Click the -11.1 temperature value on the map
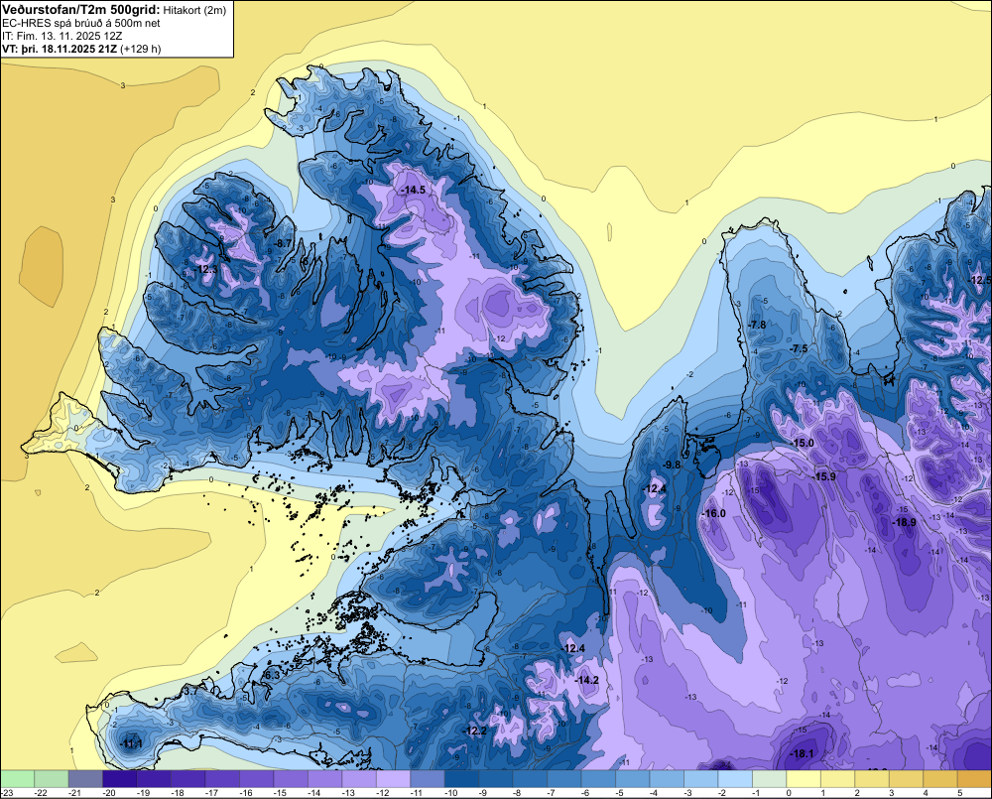 click(131, 744)
